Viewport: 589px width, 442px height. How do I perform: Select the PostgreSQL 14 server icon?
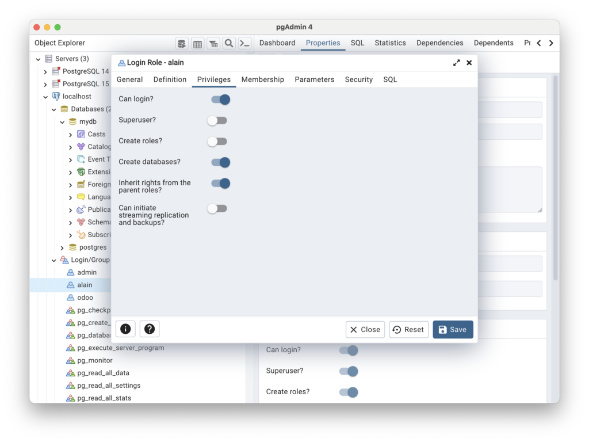point(56,71)
